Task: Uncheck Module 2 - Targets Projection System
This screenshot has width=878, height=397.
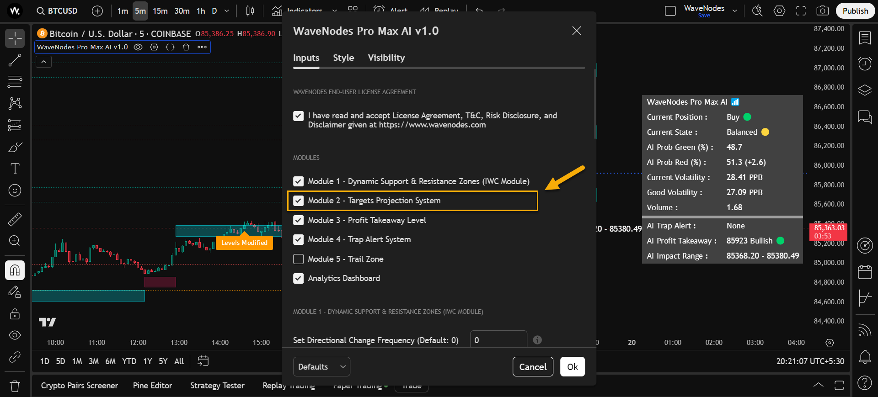Action: click(x=298, y=201)
